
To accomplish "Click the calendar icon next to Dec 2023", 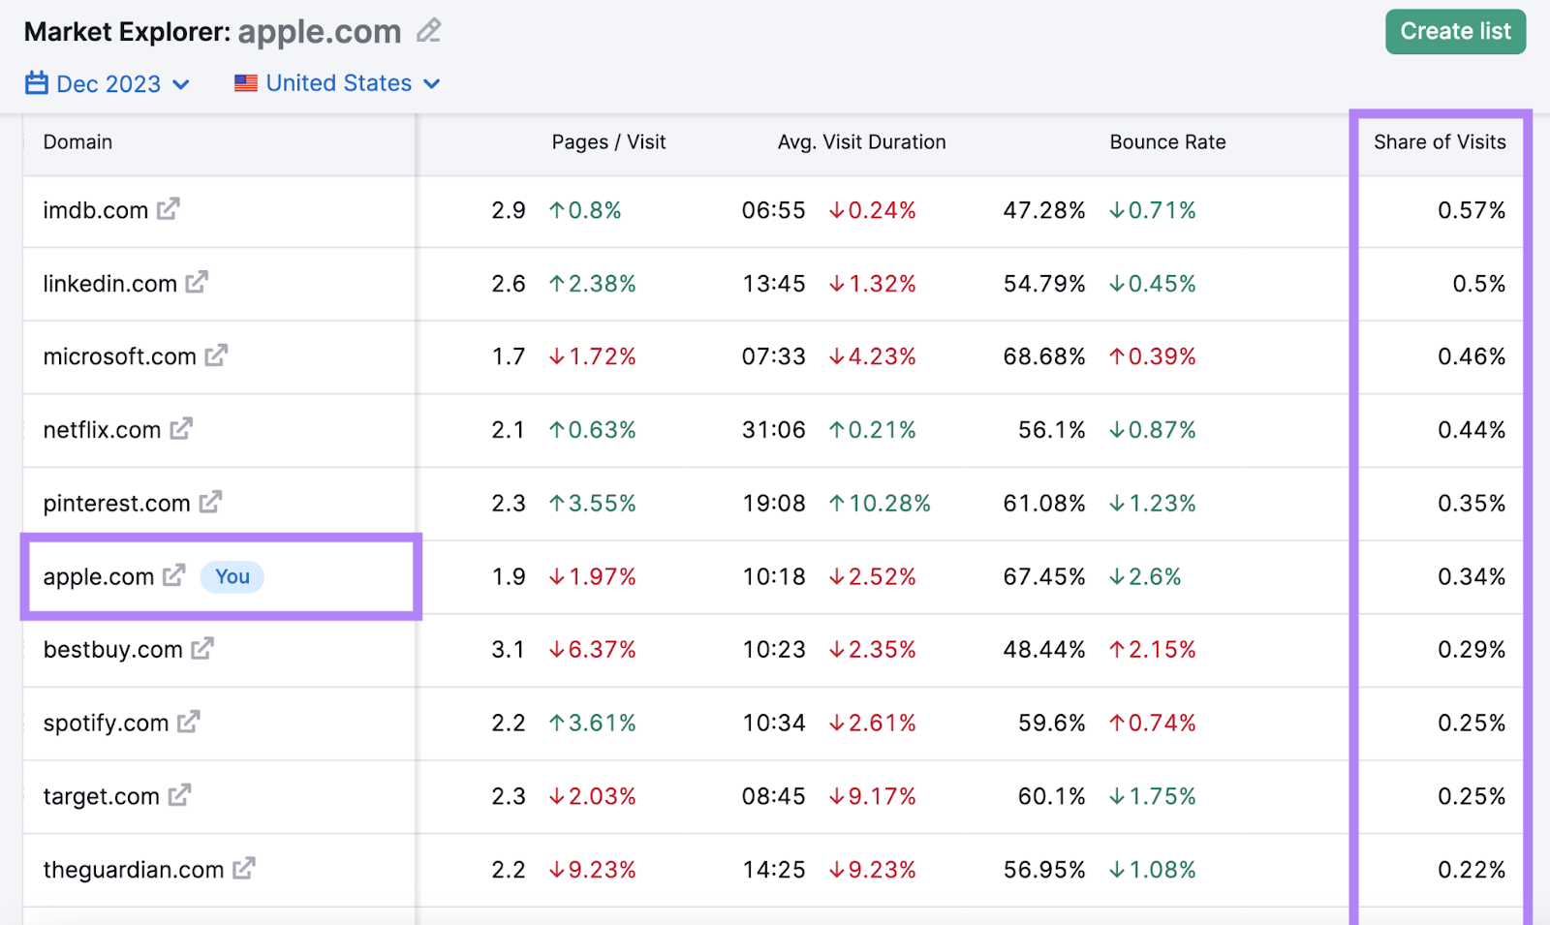I will (37, 82).
